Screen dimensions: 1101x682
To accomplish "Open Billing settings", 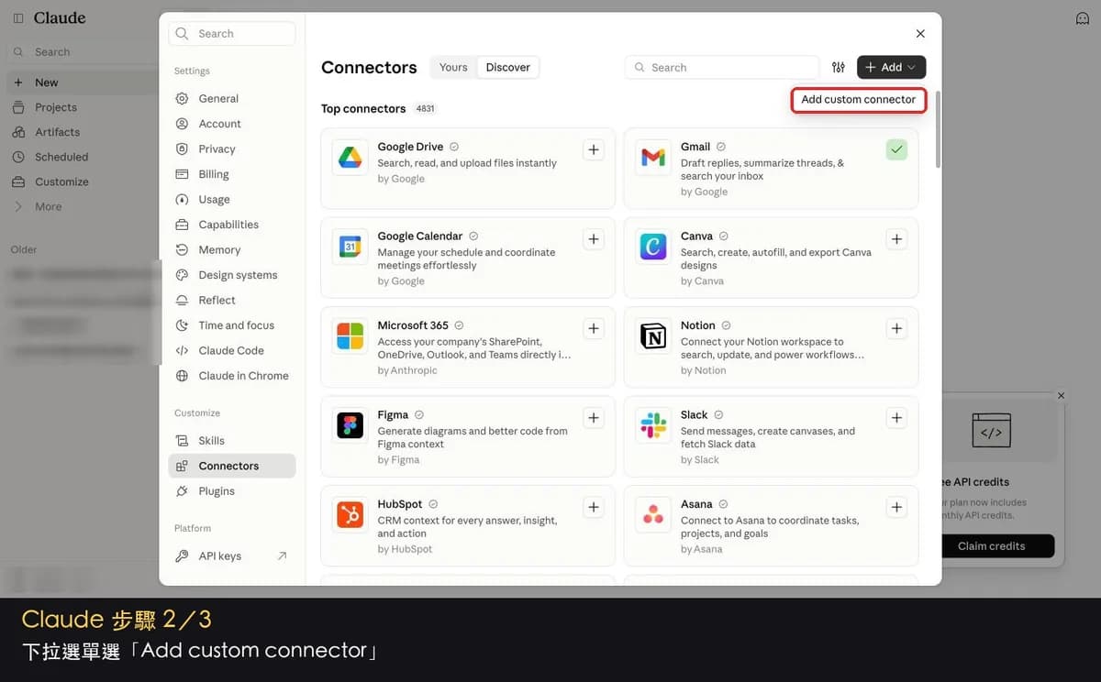I will click(231, 174).
